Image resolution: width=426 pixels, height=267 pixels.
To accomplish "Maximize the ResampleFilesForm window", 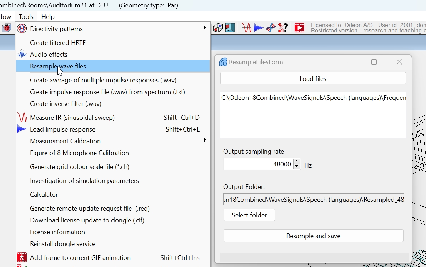I will (x=374, y=62).
